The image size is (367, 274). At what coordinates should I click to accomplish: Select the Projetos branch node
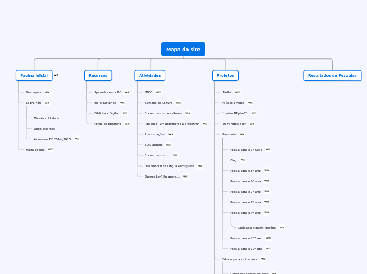coord(225,75)
